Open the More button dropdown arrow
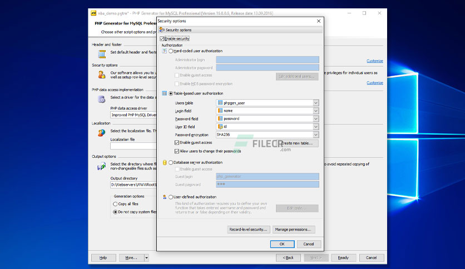The image size is (465, 269). click(146, 258)
